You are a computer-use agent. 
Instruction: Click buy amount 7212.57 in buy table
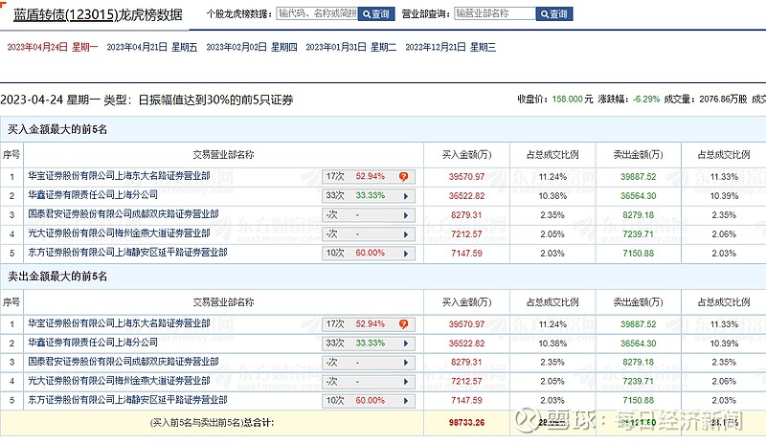pos(466,234)
